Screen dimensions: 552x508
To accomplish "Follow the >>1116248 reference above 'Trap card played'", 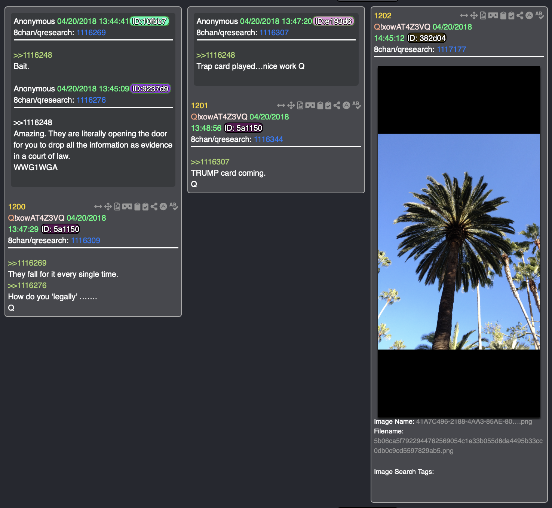I will (x=216, y=55).
